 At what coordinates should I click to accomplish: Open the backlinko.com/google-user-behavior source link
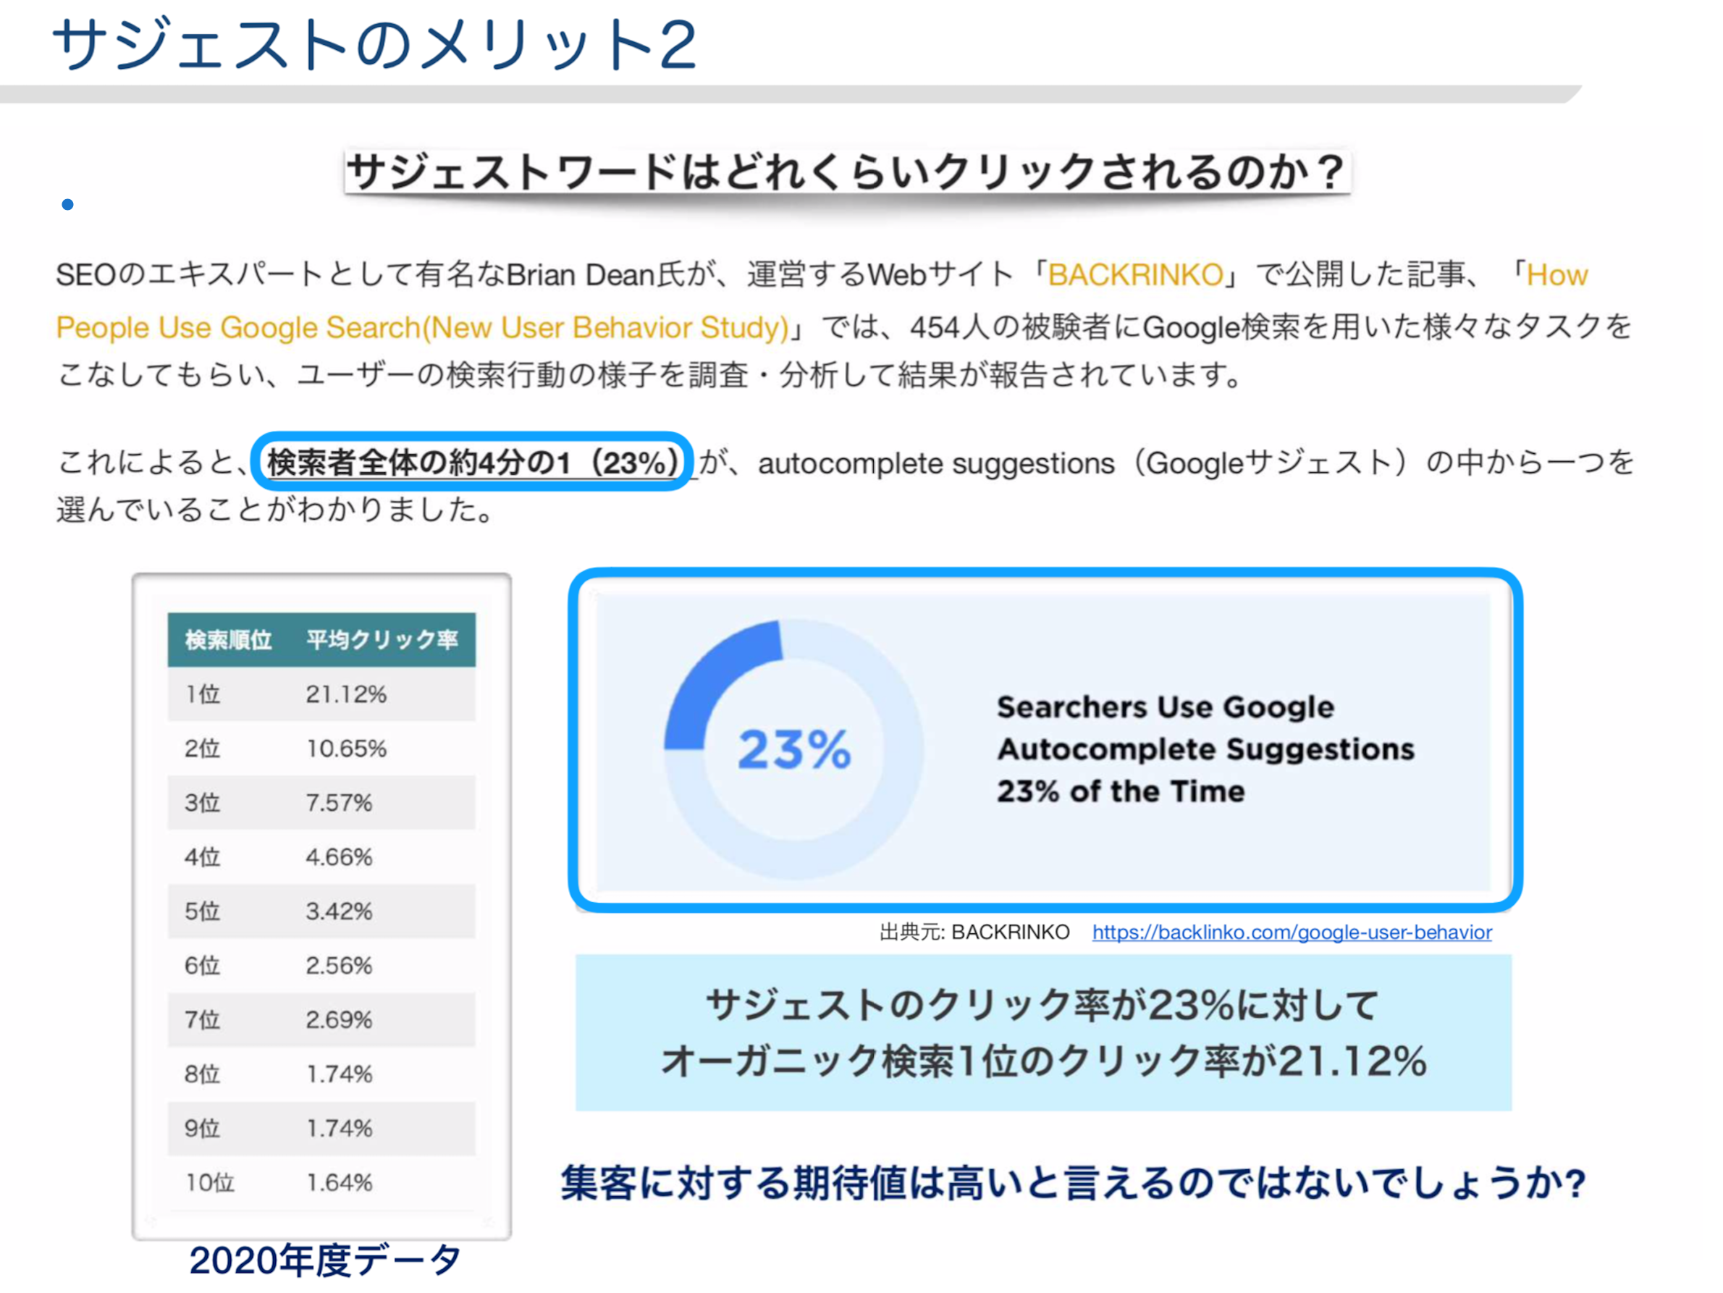[1291, 932]
